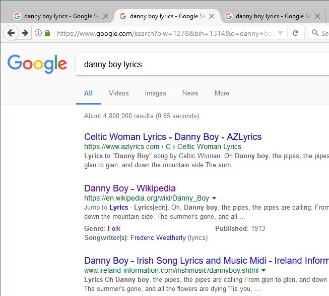
Task: Open Celtic Woman Lyrics - Danny Boy result
Action: [173, 137]
